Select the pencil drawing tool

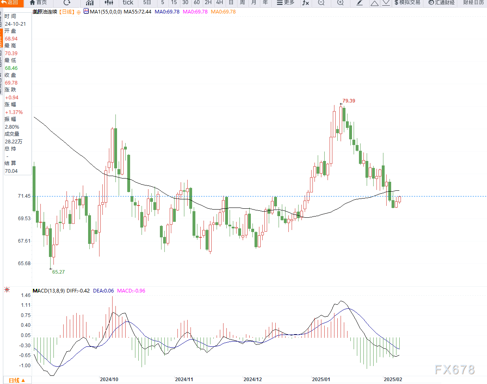click(359, 3)
